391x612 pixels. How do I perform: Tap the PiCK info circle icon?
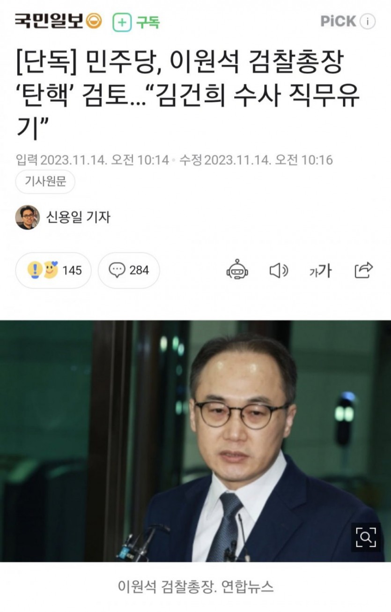tap(368, 22)
